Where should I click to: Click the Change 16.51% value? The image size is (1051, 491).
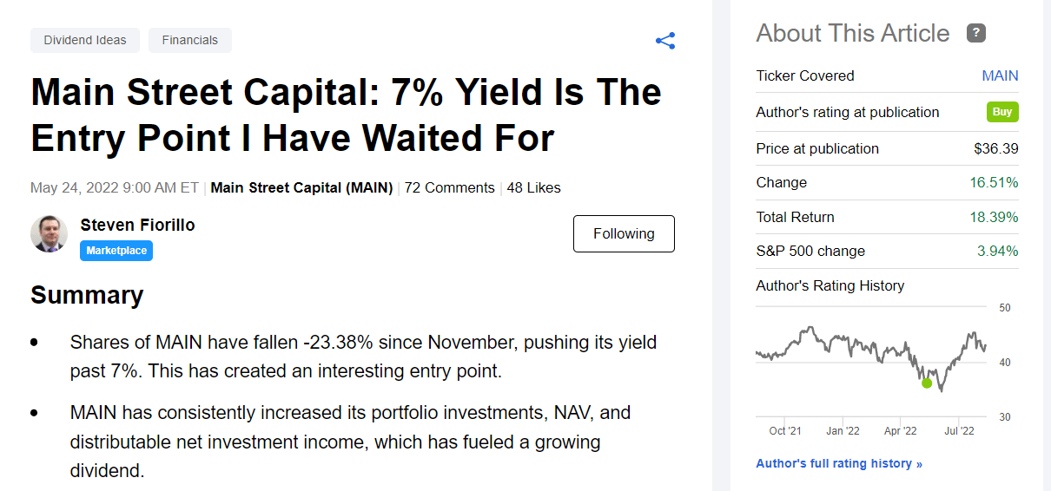tap(994, 182)
